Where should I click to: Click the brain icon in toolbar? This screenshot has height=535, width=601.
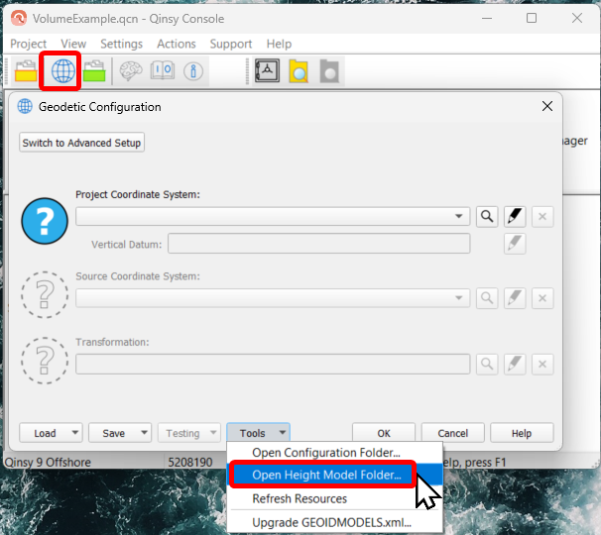131,71
